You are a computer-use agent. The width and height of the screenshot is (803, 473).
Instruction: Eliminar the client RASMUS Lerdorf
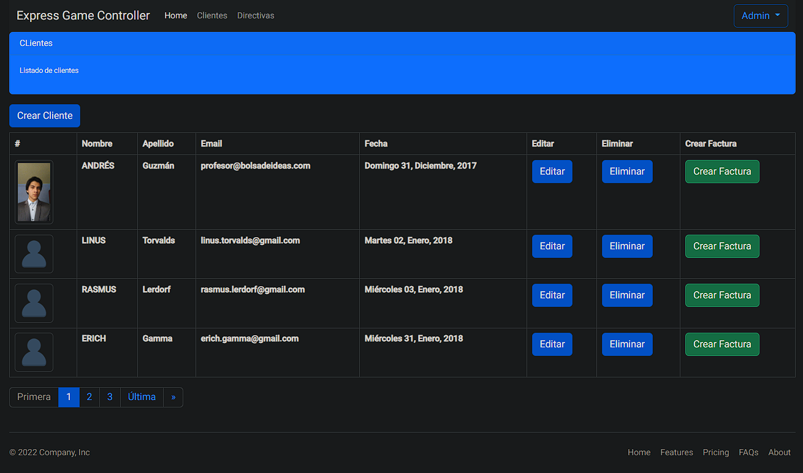click(x=627, y=295)
